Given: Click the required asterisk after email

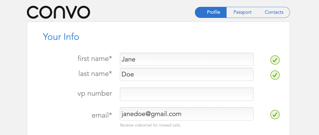Looking at the screenshot, I should [x=110, y=114].
